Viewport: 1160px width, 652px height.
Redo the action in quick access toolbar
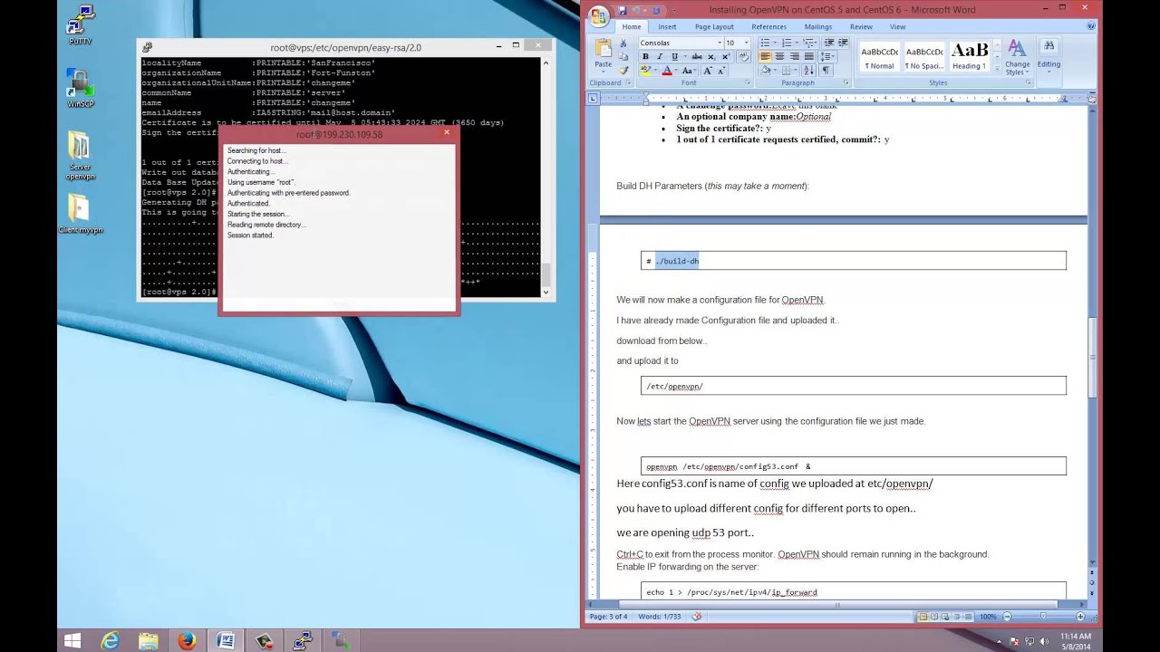click(656, 10)
